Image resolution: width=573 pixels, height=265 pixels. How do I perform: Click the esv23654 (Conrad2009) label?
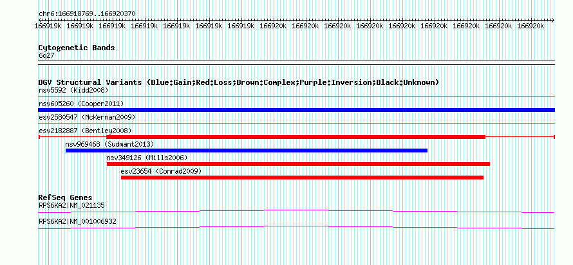pos(161,171)
